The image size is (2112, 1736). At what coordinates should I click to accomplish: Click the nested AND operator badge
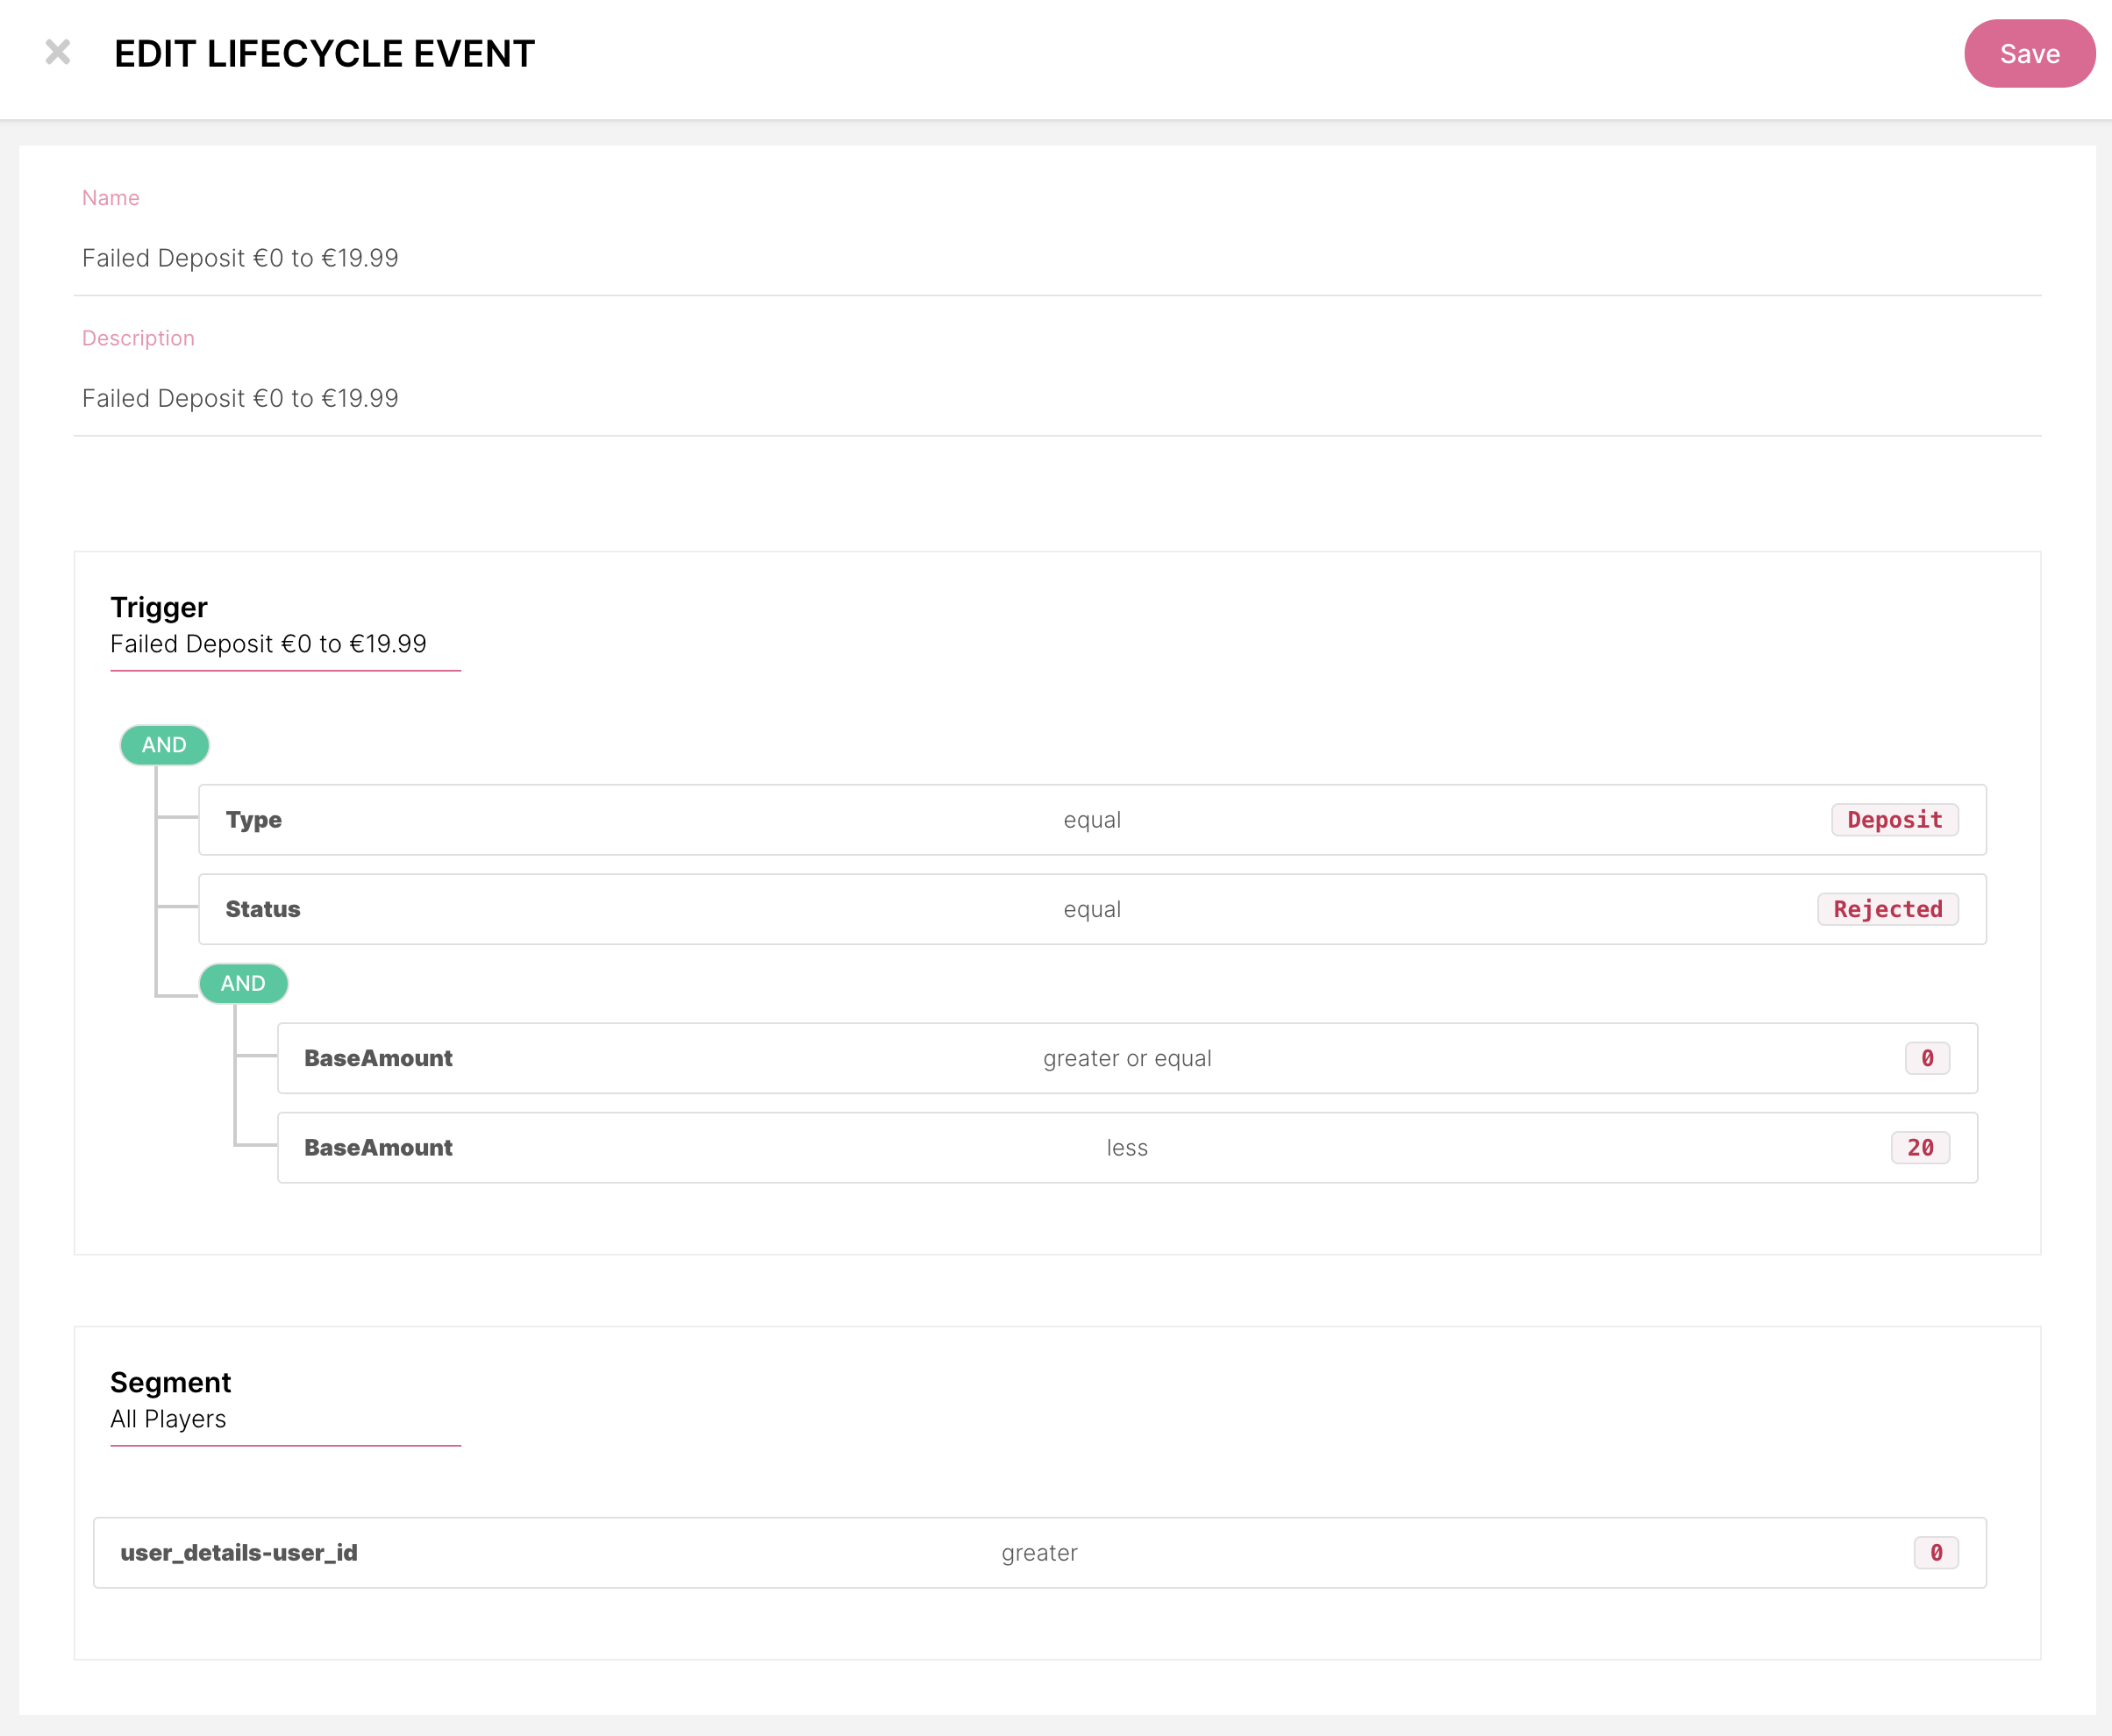coord(243,984)
